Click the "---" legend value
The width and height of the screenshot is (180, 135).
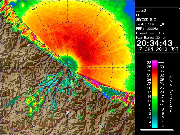pyautogui.click(x=161, y=62)
